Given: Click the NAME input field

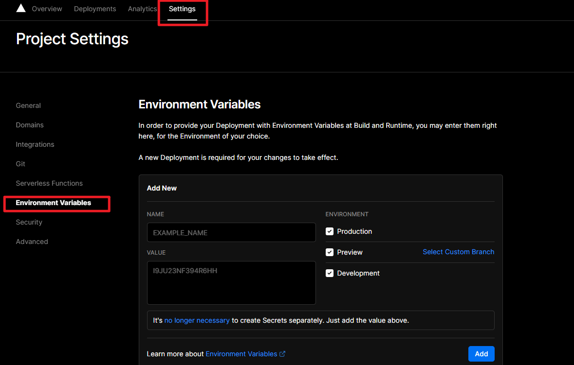Looking at the screenshot, I should pyautogui.click(x=231, y=232).
